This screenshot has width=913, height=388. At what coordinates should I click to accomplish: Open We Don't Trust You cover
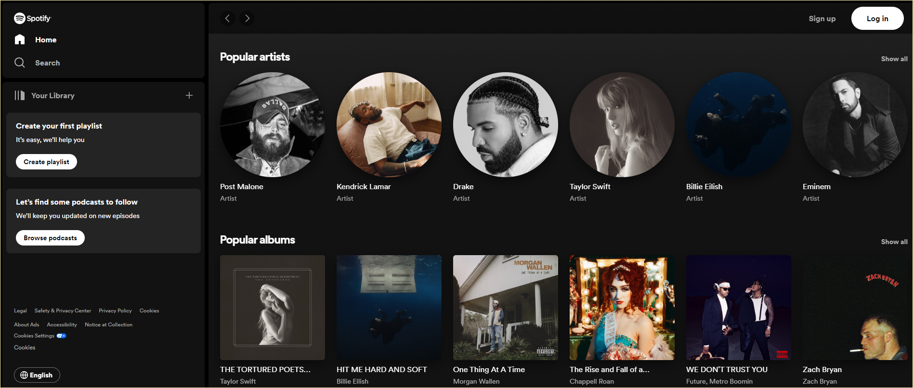coord(739,308)
